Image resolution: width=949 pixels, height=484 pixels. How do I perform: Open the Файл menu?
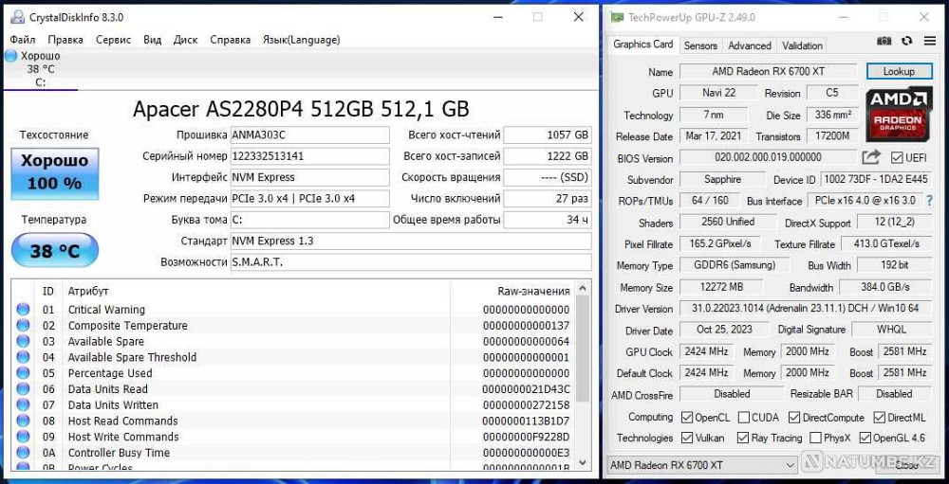[23, 40]
